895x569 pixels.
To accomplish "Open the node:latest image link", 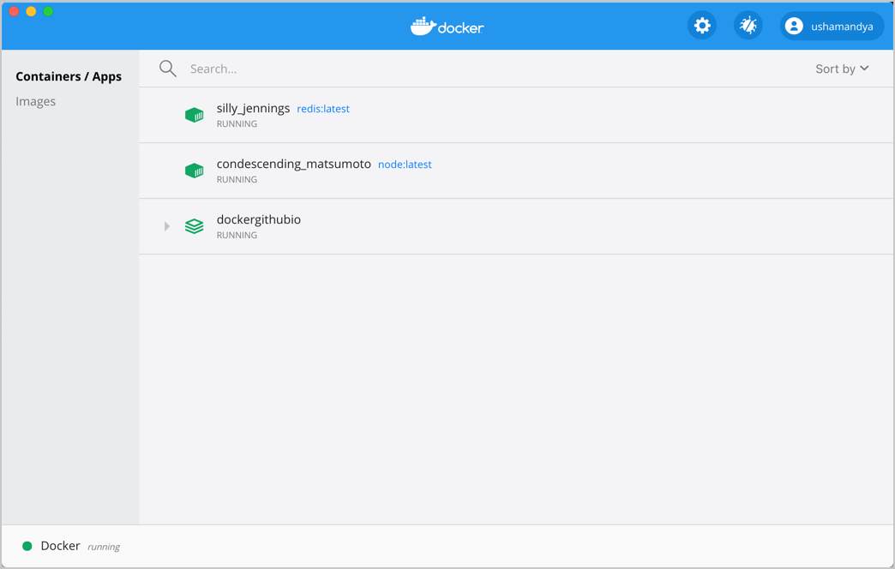I will [405, 164].
